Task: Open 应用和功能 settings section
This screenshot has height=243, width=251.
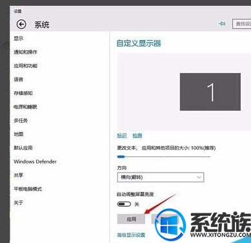Action: 25,66
